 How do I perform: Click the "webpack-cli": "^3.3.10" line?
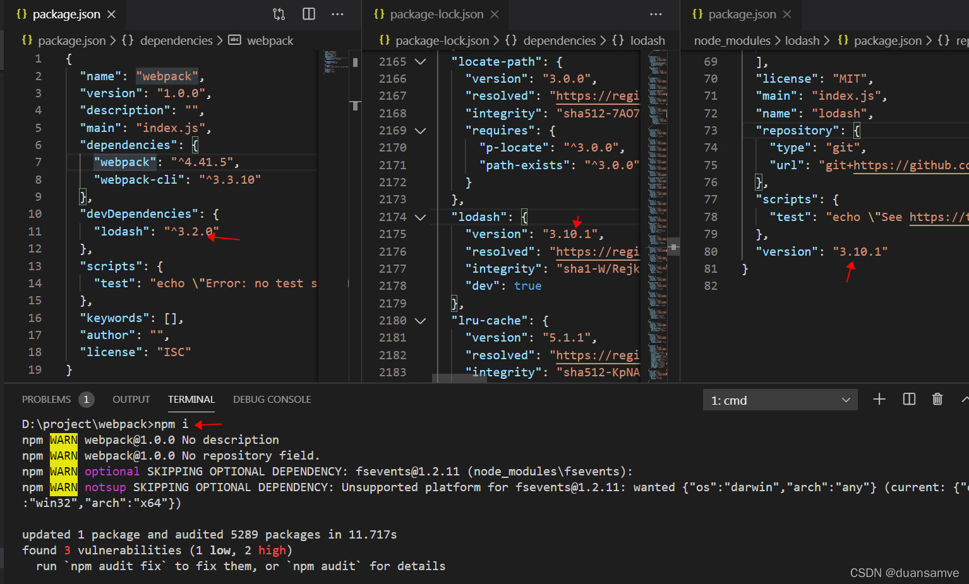(x=177, y=180)
